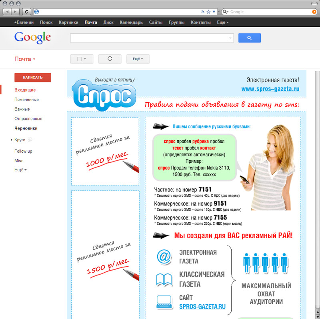Open Диск in the top black bar
Viewport: 320px width, 319px height.
point(108,22)
